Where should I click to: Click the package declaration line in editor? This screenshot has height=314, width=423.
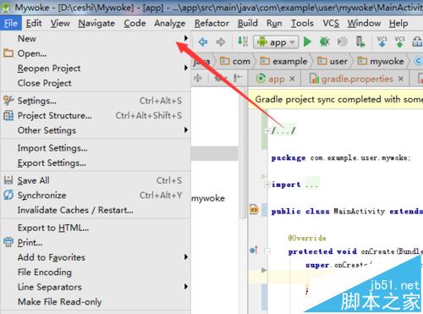pyautogui.click(x=341, y=157)
